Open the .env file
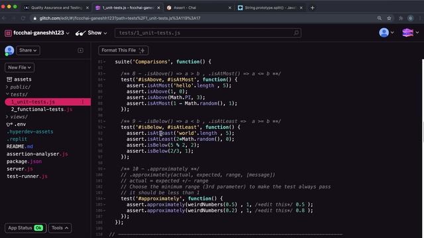Screen dimensions: 424x238 pyautogui.click(x=16, y=124)
